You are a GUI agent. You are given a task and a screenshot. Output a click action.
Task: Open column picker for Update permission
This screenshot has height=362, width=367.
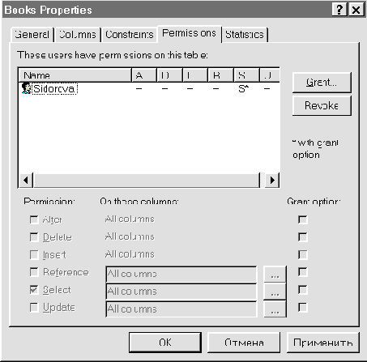point(275,309)
